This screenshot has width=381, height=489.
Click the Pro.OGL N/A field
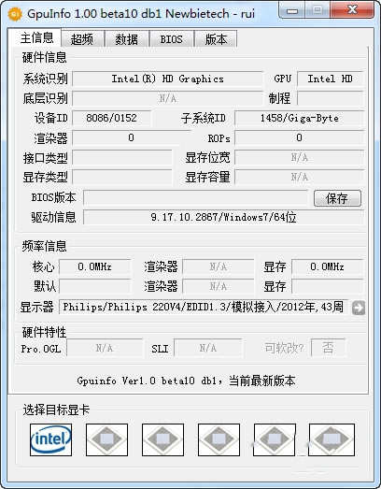tap(105, 348)
